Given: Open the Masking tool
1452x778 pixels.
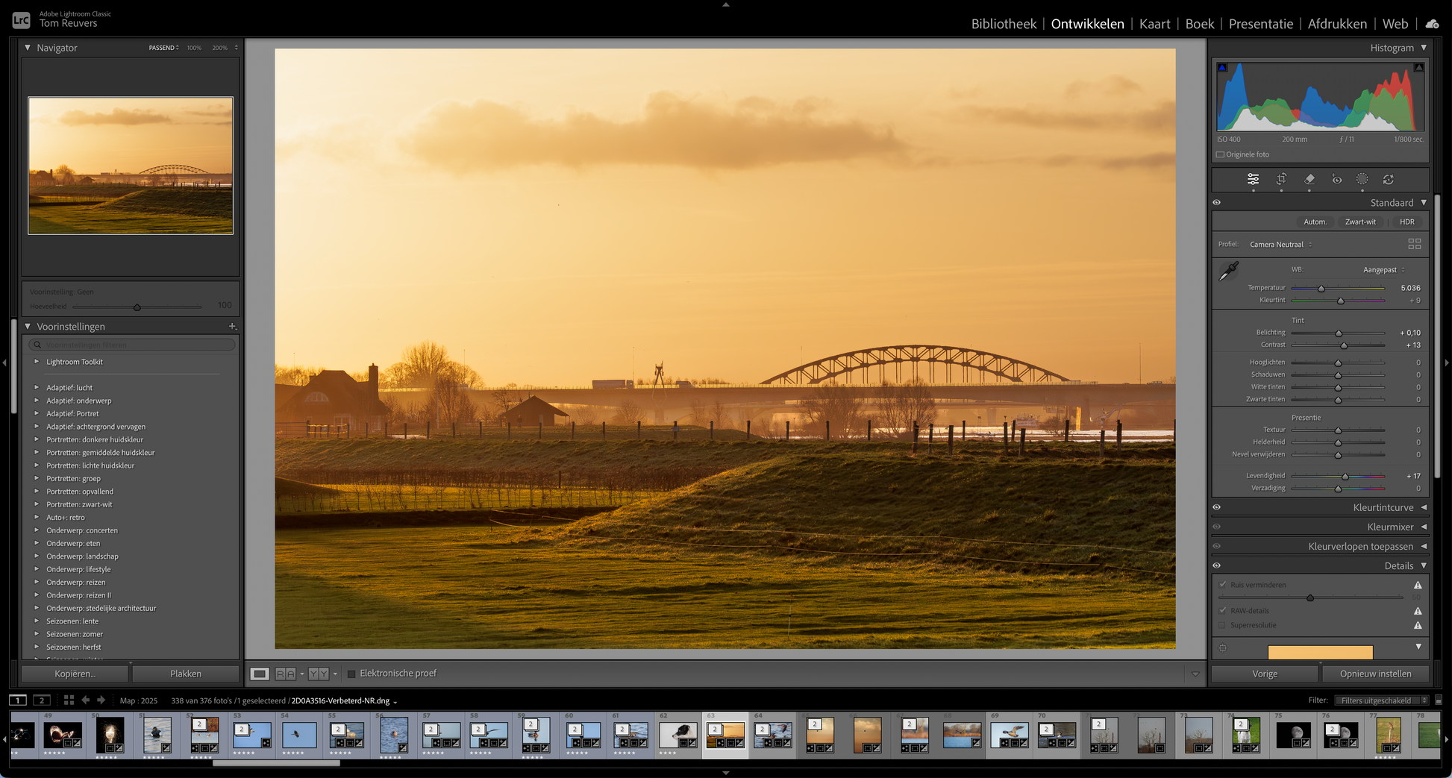Looking at the screenshot, I should pyautogui.click(x=1362, y=179).
